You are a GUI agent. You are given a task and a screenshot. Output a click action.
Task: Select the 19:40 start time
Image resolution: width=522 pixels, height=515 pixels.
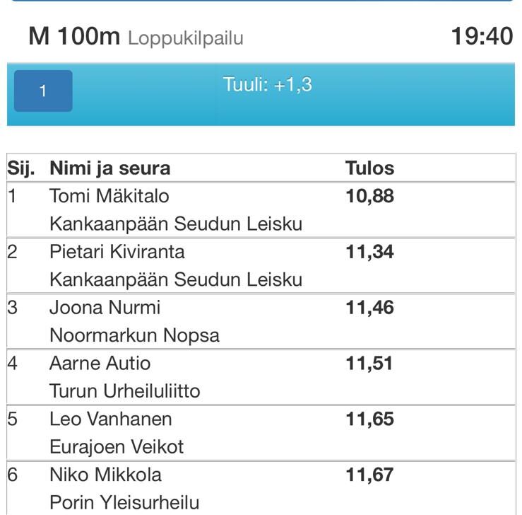(x=482, y=36)
